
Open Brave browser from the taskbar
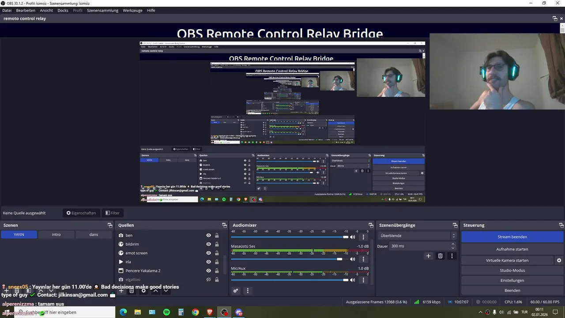click(x=210, y=312)
